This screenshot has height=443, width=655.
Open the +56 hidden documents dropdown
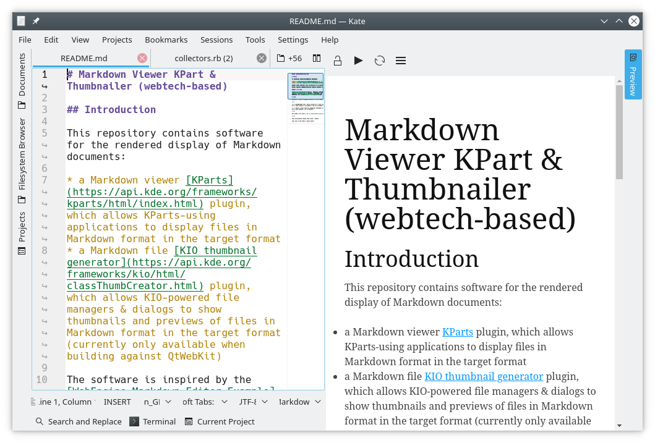tap(289, 58)
